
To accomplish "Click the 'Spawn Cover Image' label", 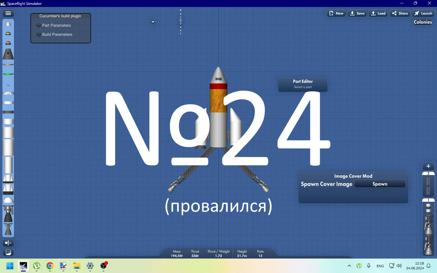I will point(327,184).
